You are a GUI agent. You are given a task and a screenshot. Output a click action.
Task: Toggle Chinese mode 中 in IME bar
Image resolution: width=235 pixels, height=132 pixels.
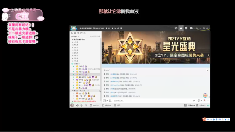(x=208, y=119)
